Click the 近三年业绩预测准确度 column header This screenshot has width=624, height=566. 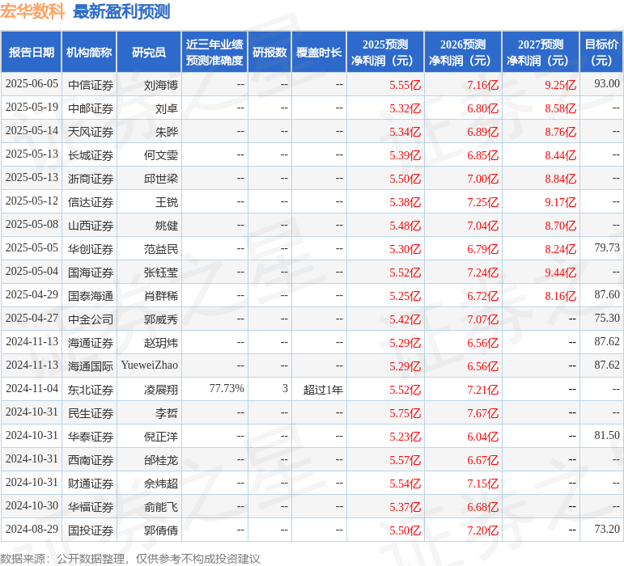(x=214, y=53)
